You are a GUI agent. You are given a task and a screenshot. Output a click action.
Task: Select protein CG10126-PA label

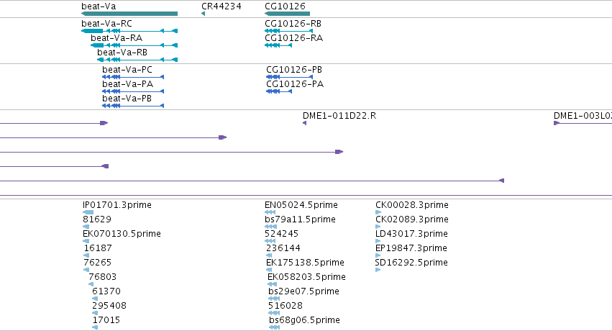[x=295, y=84]
